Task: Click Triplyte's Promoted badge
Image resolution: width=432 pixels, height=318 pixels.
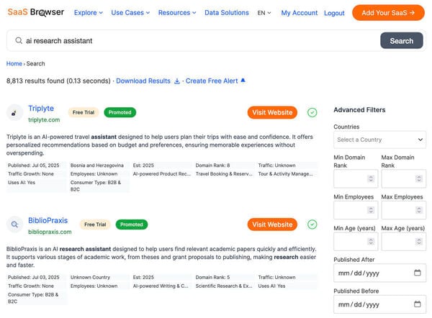Action: pyautogui.click(x=120, y=112)
